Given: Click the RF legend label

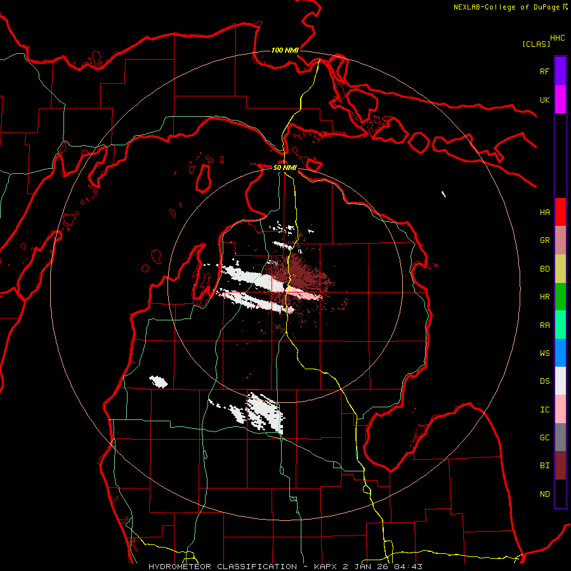Looking at the screenshot, I should point(544,71).
